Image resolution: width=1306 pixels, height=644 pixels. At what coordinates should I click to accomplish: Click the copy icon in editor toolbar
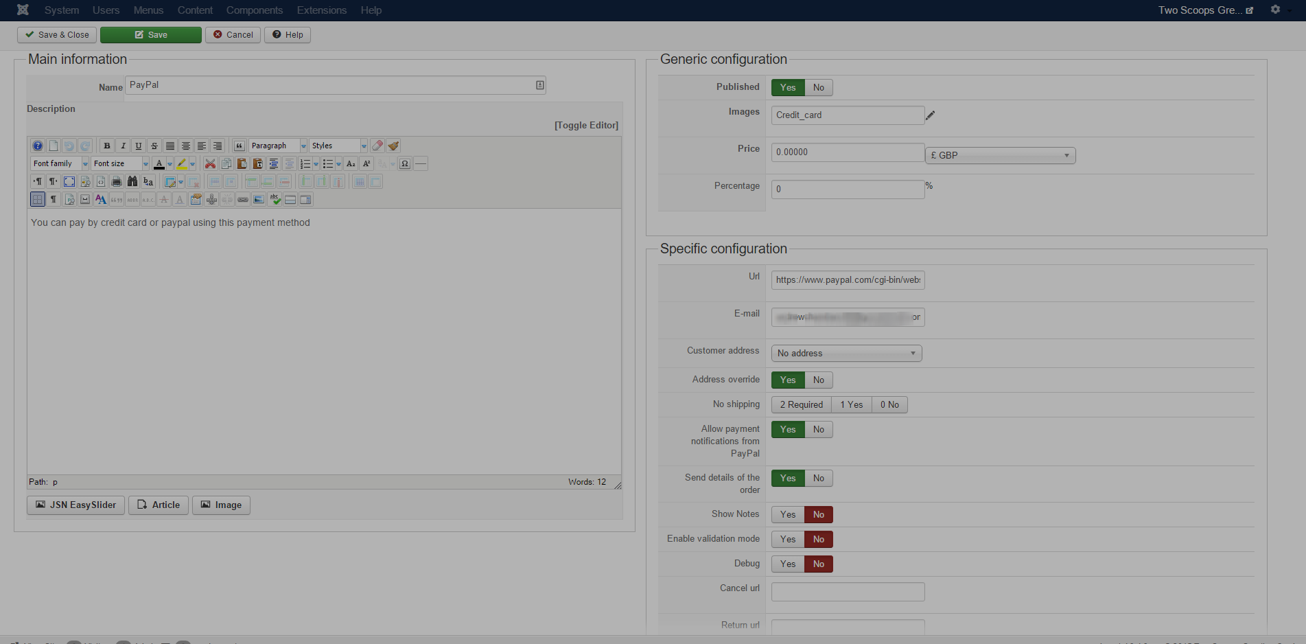pos(226,163)
